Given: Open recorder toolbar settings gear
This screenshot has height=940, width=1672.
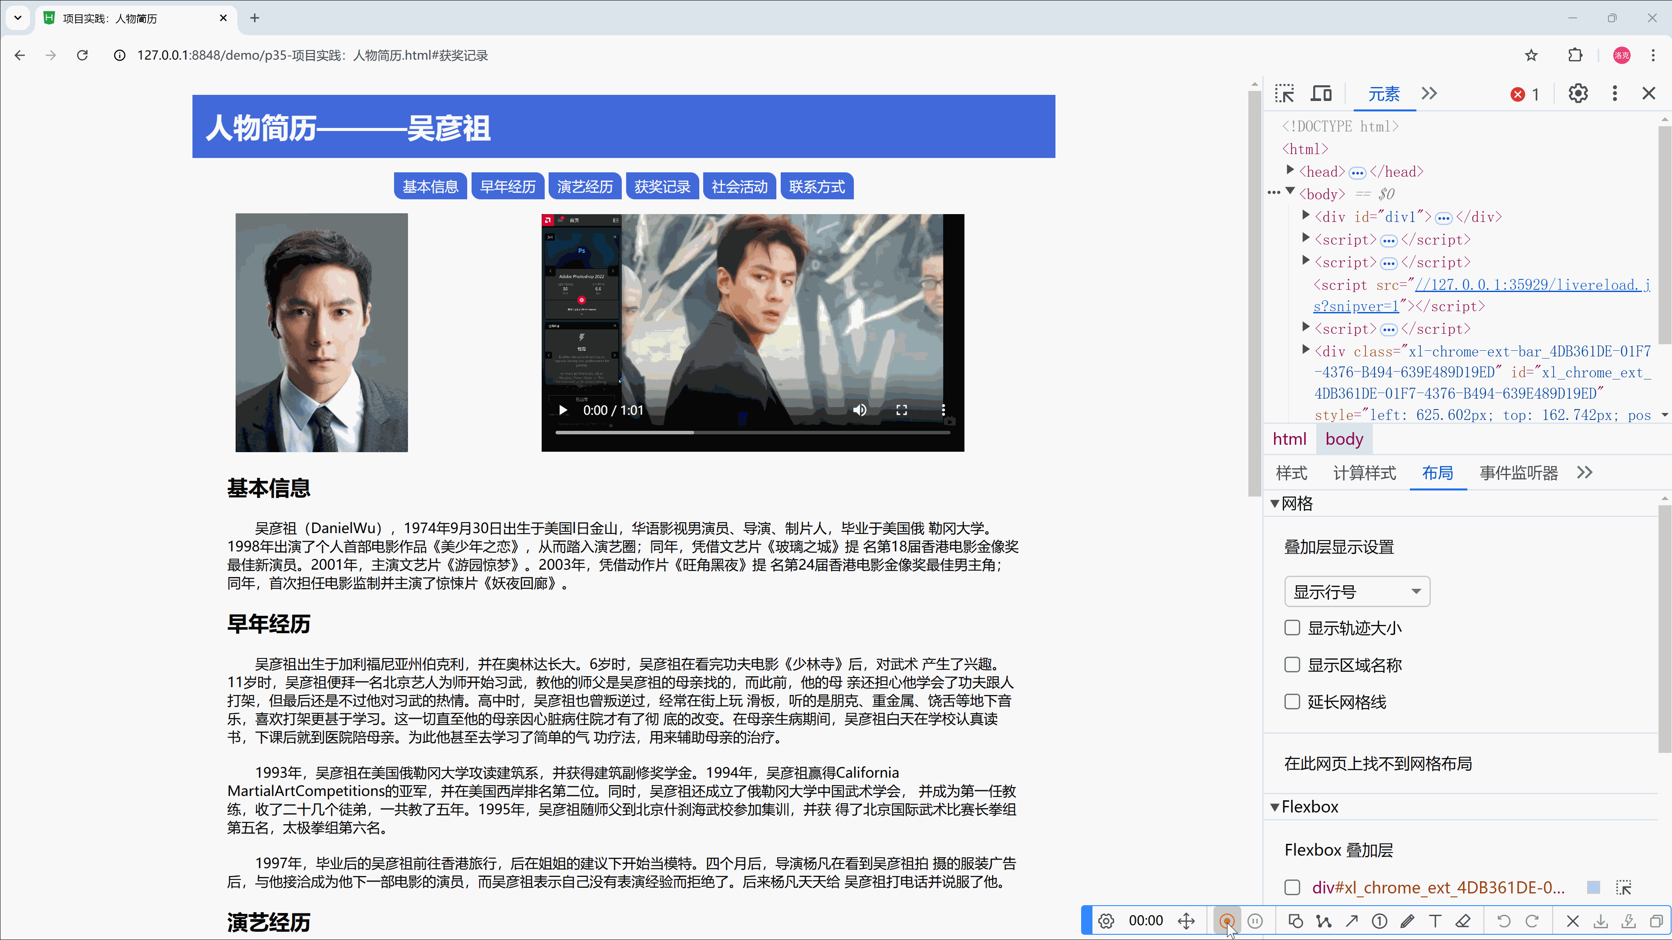Looking at the screenshot, I should [1107, 920].
